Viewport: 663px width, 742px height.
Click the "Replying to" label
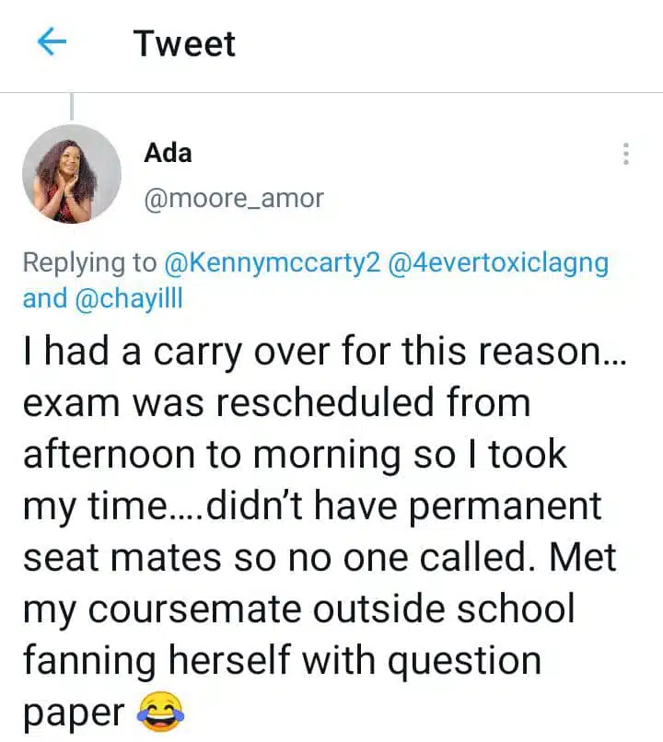pyautogui.click(x=89, y=262)
